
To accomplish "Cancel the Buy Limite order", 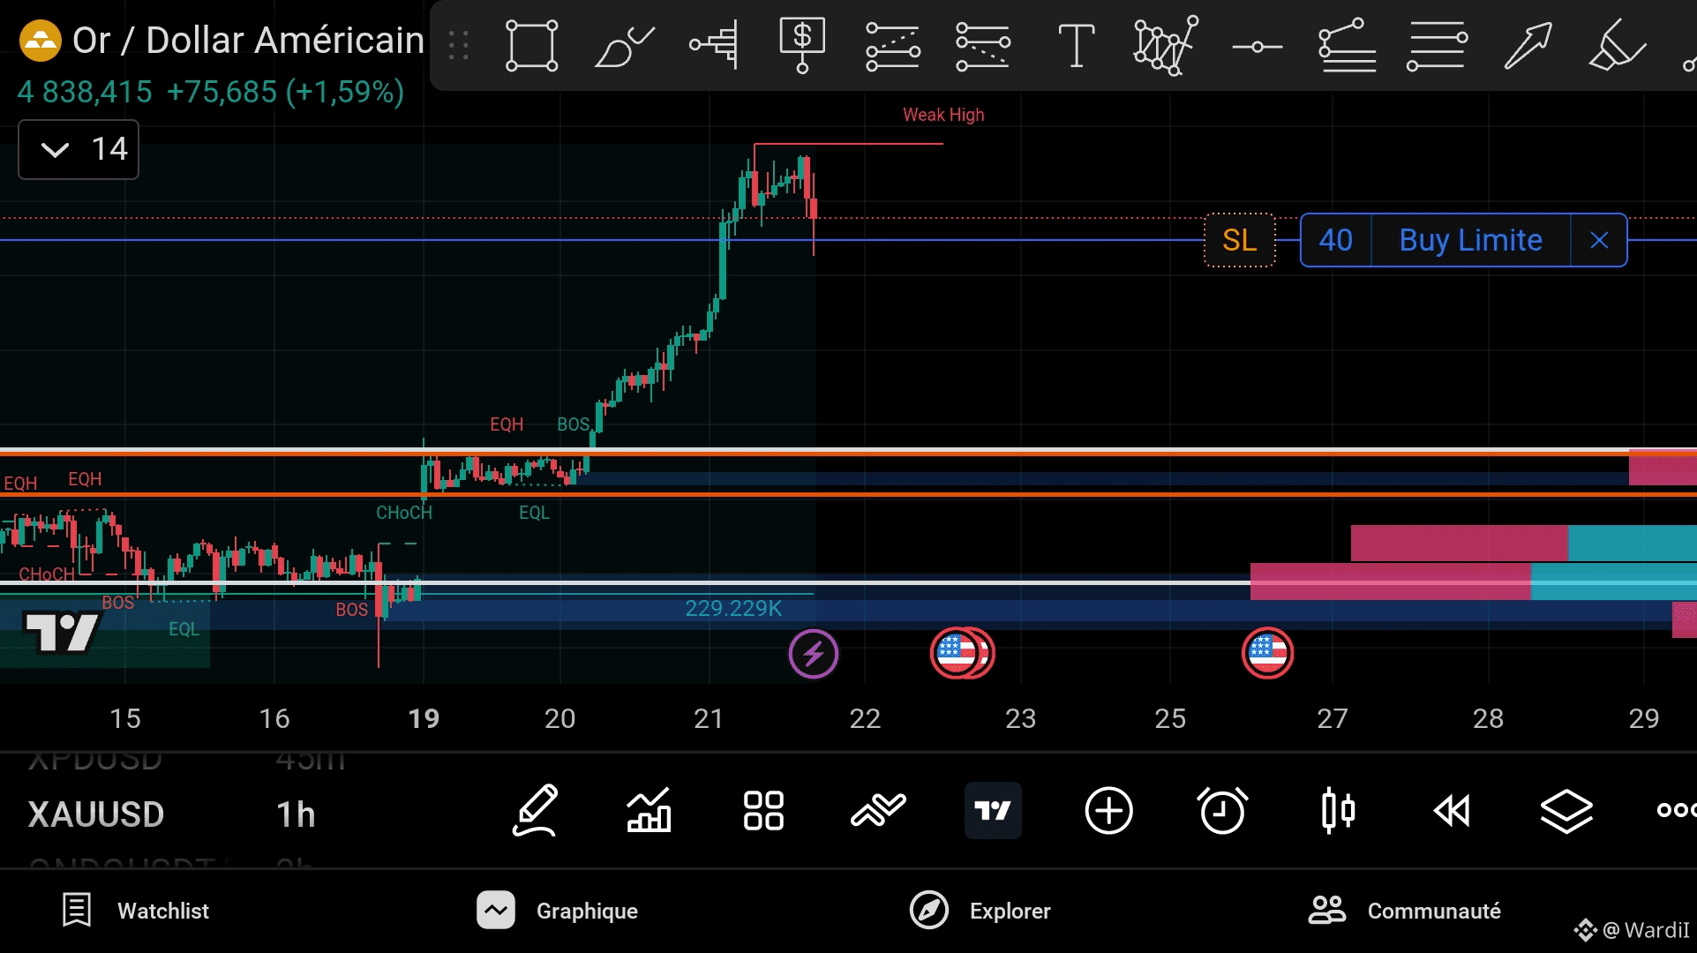I will pyautogui.click(x=1598, y=240).
